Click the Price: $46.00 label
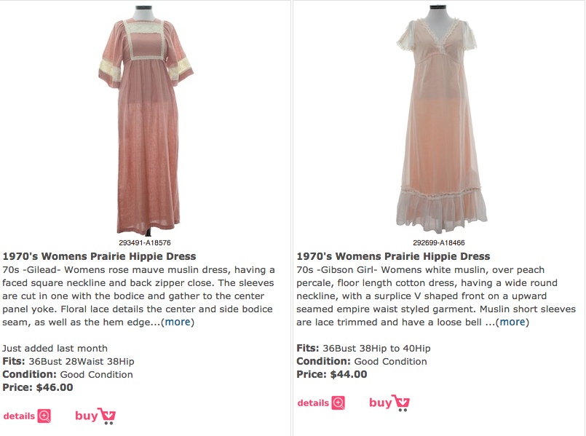 [x=38, y=387]
